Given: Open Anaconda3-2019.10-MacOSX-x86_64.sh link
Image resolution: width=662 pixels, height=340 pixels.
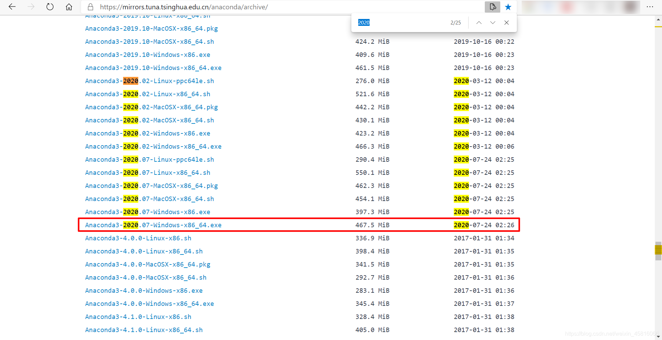Looking at the screenshot, I should [x=150, y=42].
